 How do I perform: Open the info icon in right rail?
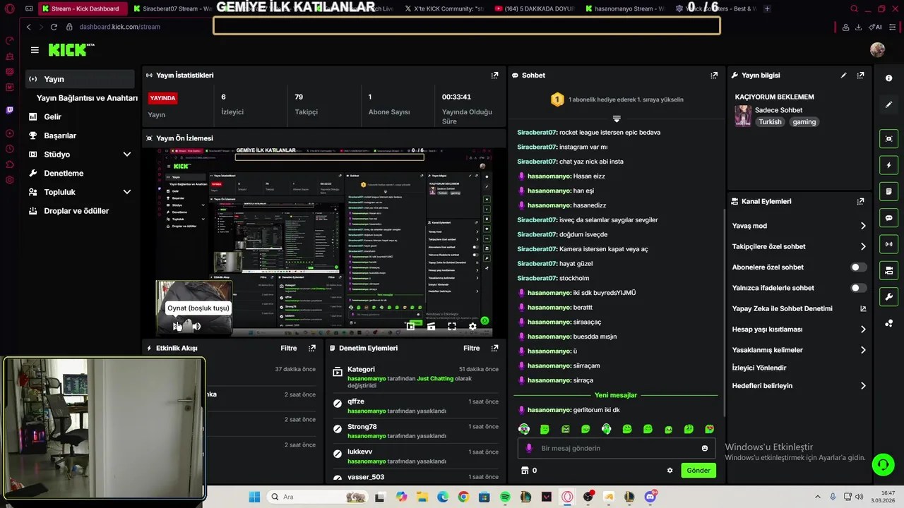888,78
